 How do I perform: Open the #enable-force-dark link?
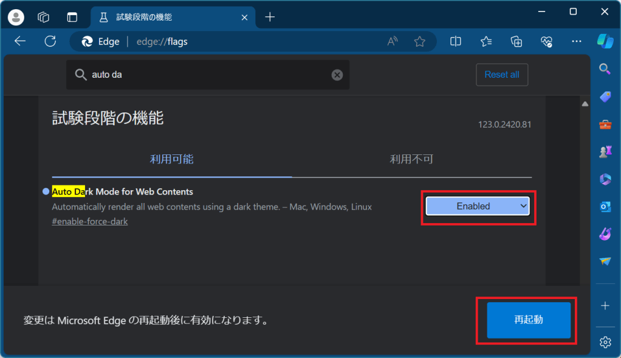[x=90, y=221]
